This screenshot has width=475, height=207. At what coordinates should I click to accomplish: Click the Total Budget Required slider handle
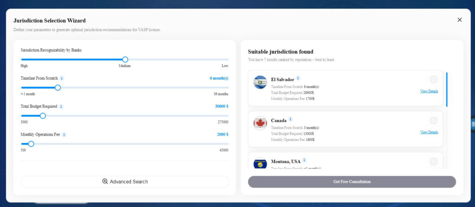pos(43,116)
